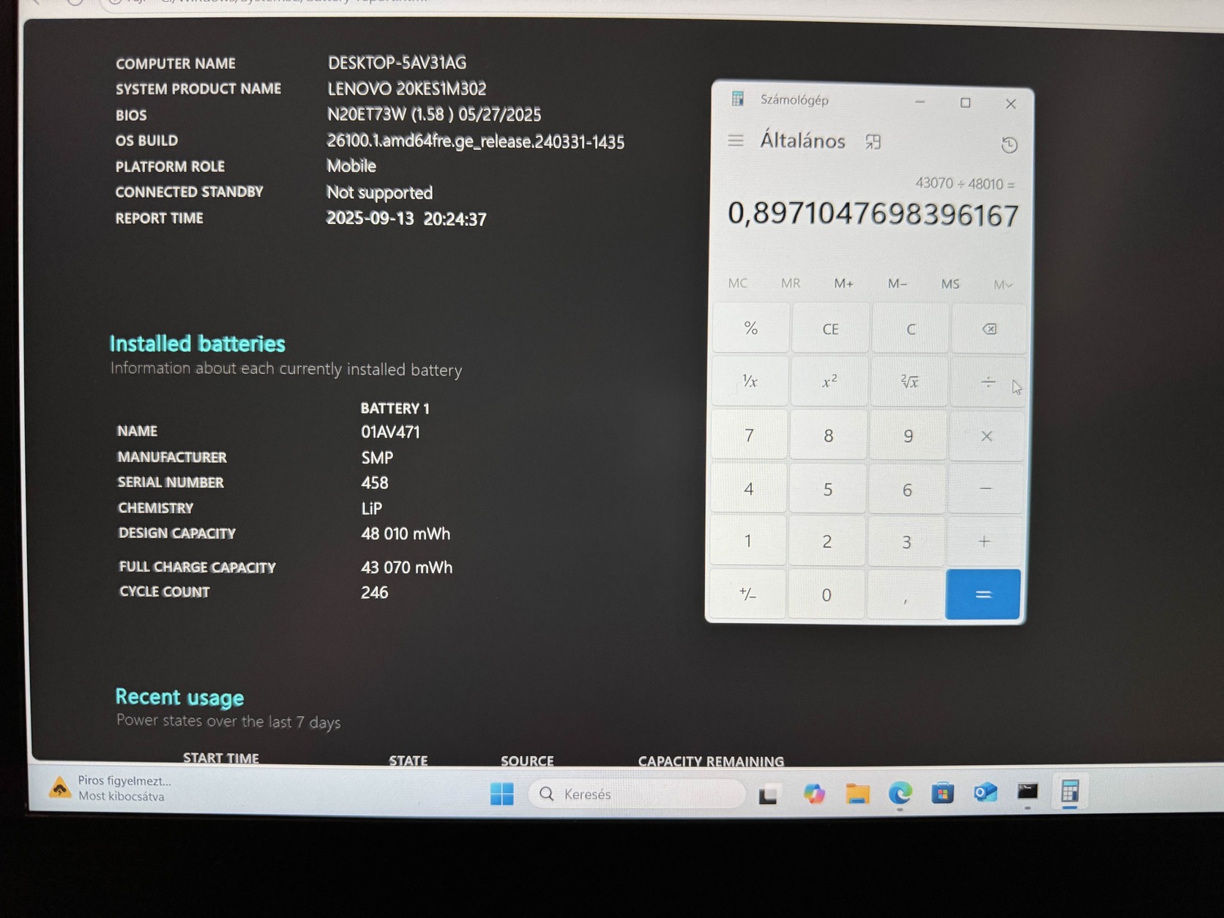Click the taskbar 'Keresés' search box
The width and height of the screenshot is (1224, 918).
(637, 794)
